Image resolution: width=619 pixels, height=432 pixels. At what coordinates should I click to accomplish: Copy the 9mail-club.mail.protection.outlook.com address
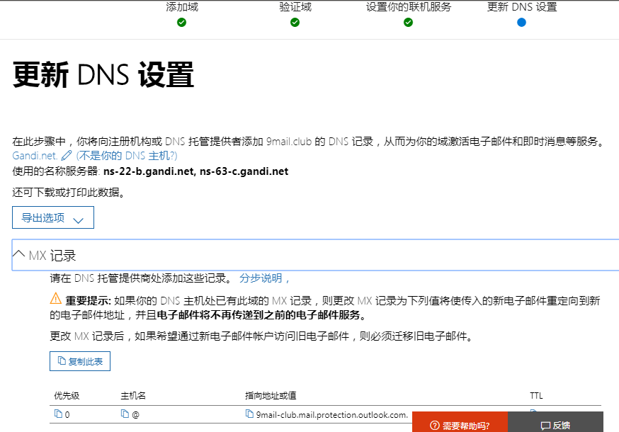tap(249, 414)
